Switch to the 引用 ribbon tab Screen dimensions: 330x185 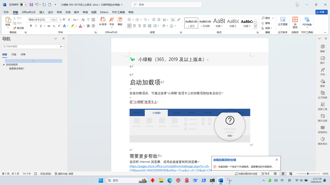tap(68, 12)
